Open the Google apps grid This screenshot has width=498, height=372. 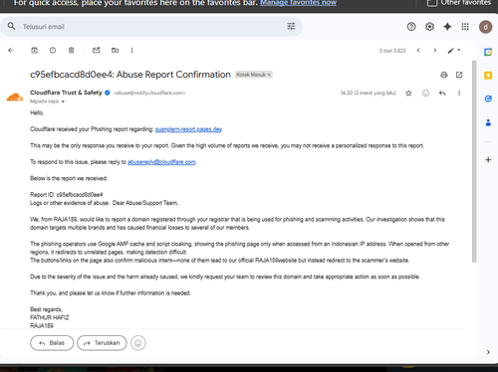point(465,27)
